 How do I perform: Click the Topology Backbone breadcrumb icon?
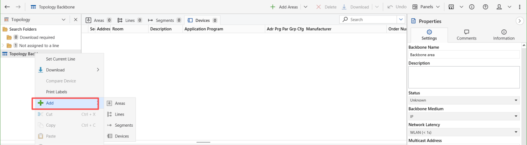point(33,7)
